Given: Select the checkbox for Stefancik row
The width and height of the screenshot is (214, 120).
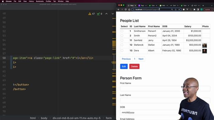Looking at the screenshot, I should pyautogui.click(x=122, y=45).
